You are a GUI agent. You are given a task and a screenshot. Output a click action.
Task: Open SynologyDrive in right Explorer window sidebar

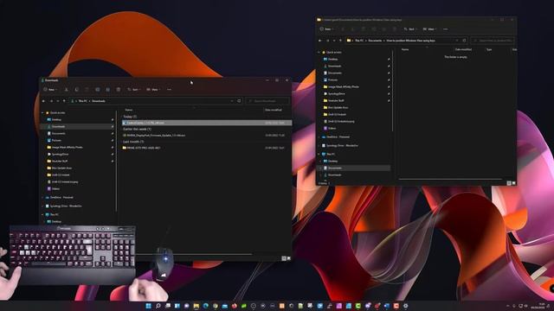pos(334,94)
